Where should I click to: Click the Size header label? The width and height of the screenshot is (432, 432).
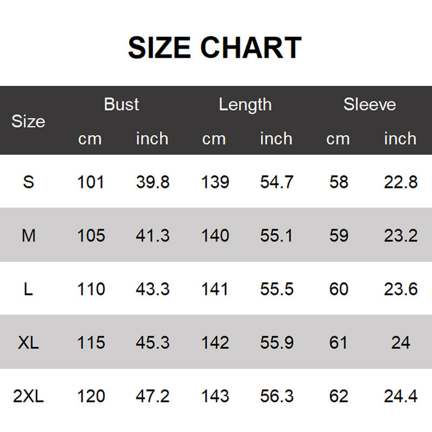coord(28,121)
